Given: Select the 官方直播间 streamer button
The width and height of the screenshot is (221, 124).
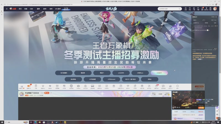Looking at the screenshot, I should tap(64, 73).
